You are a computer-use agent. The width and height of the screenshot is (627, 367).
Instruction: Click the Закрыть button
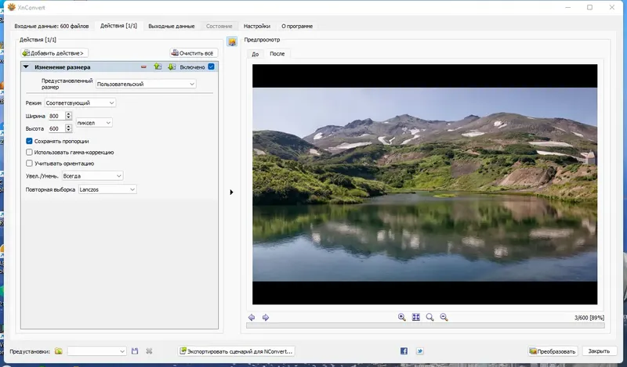click(599, 351)
